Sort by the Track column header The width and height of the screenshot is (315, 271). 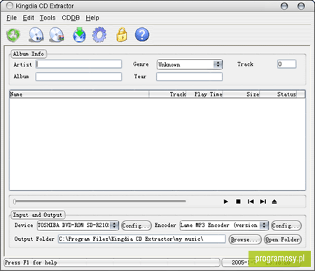(x=167, y=95)
